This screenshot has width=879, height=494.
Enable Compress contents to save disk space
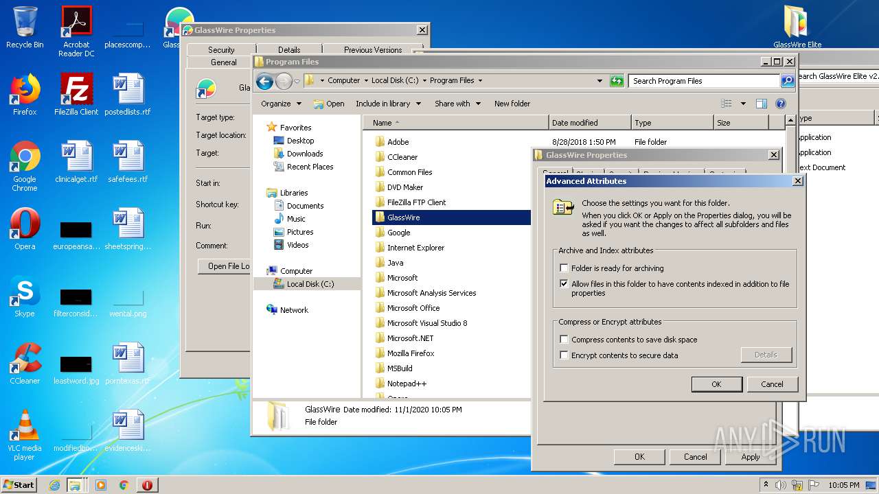pos(564,340)
